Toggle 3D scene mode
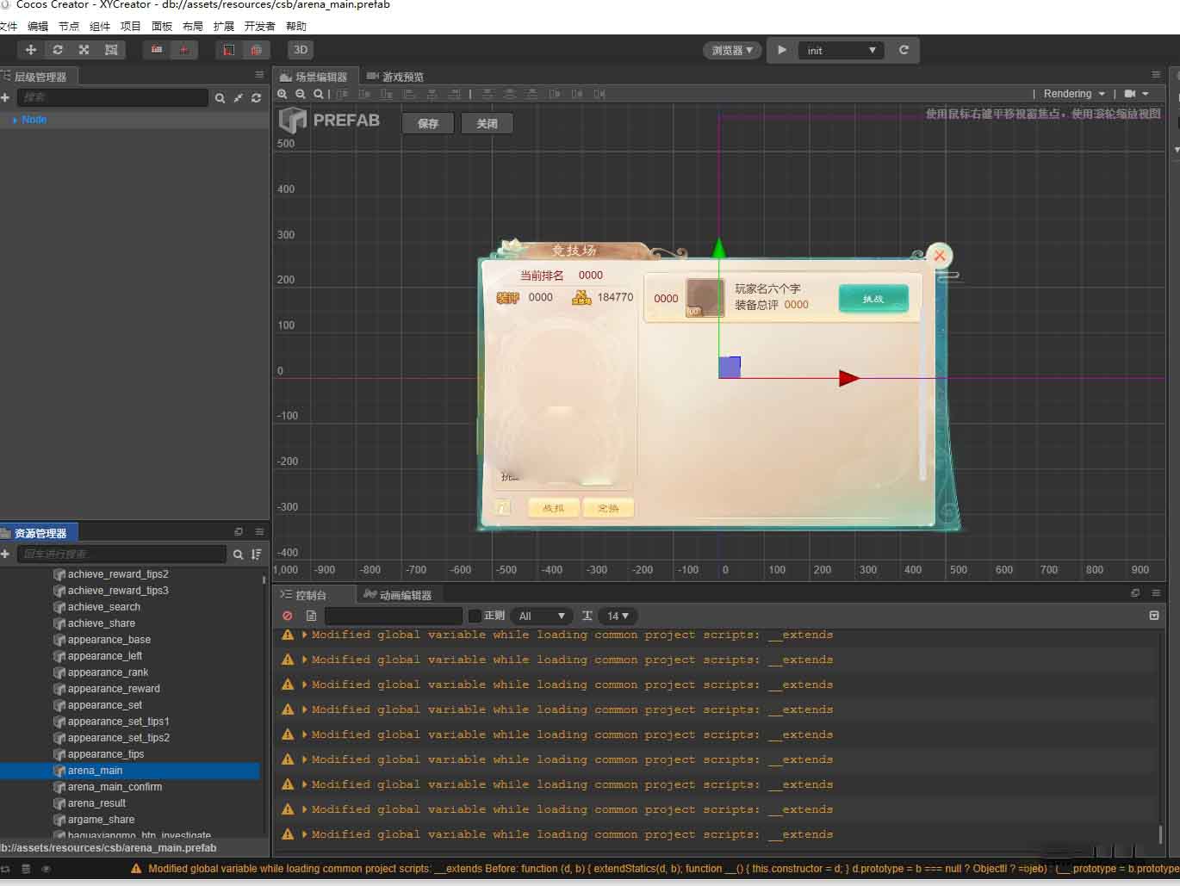 click(x=301, y=50)
